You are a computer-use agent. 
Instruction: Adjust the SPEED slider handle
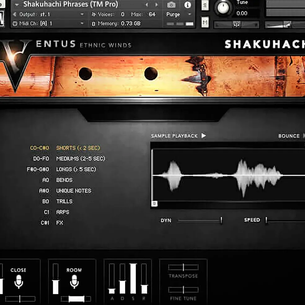click(x=266, y=220)
